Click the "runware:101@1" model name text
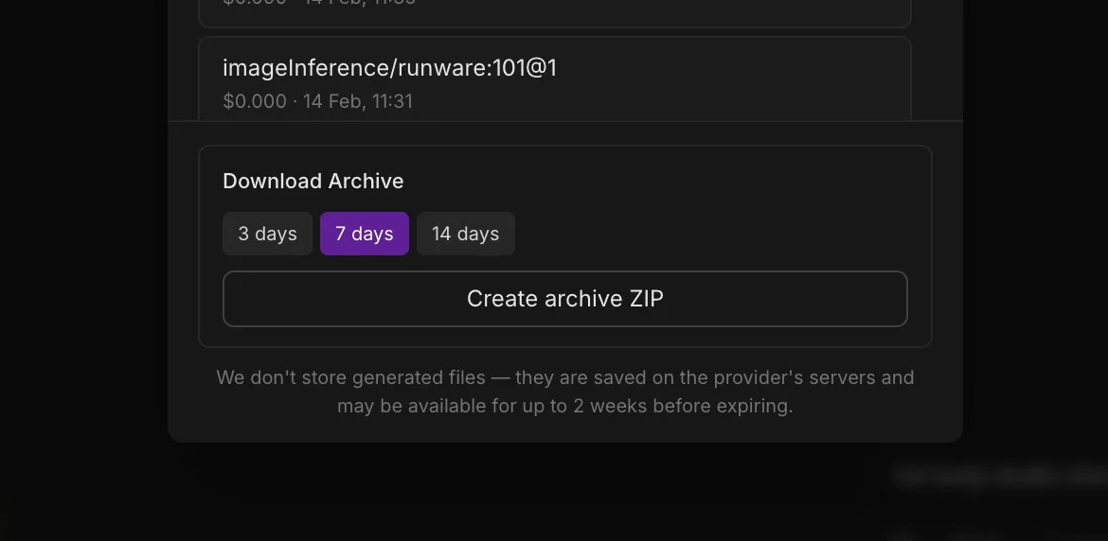The height and width of the screenshot is (541, 1108). click(477, 68)
